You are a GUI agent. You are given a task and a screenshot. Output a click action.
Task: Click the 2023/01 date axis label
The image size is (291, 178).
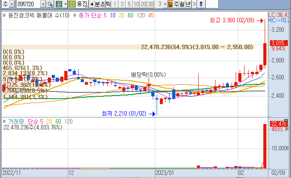[x=165, y=173]
